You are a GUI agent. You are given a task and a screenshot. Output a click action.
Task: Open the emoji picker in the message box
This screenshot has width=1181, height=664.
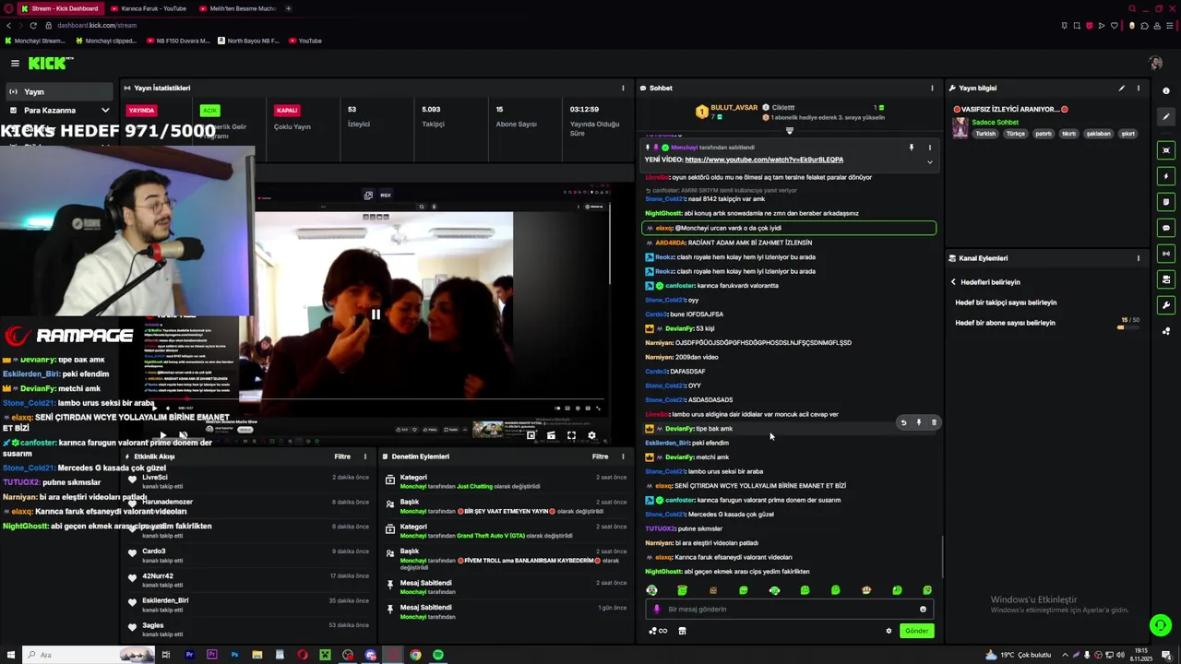923,609
